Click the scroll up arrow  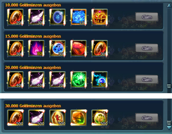pyautogui.click(x=169, y=6)
